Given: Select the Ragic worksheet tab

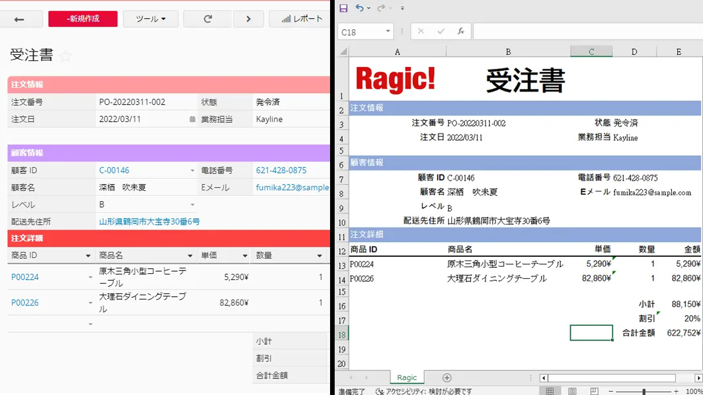Looking at the screenshot, I should 406,377.
